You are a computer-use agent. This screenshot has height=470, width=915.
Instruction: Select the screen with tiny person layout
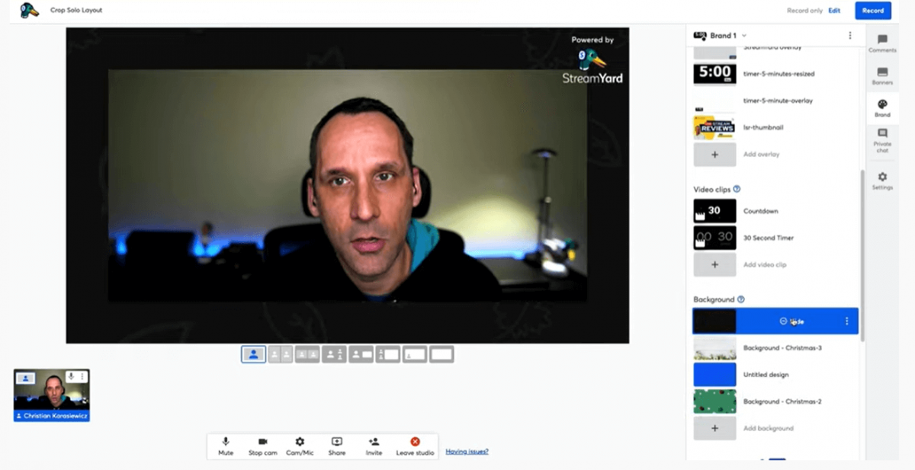415,354
